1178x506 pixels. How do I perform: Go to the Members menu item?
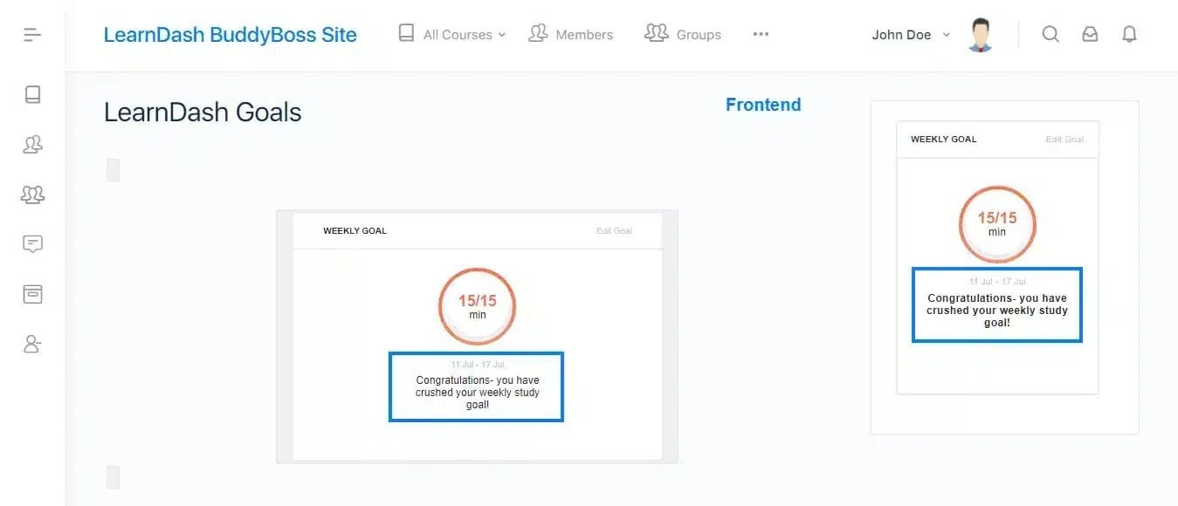571,34
